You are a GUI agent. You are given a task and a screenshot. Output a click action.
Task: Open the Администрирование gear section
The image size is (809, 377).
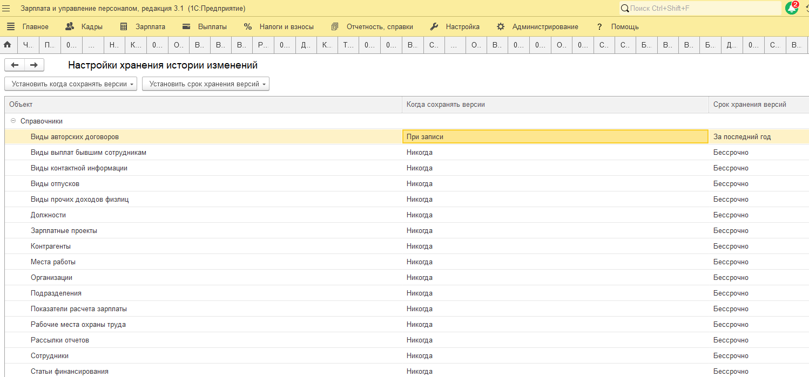537,26
